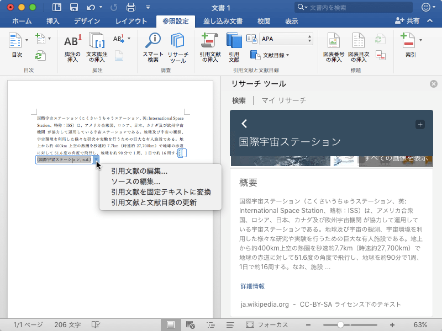This screenshot has width=442, height=331.
Task: Click the cross-reference icon in 標題 group
Action: point(381,55)
